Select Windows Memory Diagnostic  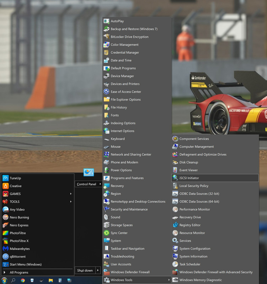click(x=215, y=280)
